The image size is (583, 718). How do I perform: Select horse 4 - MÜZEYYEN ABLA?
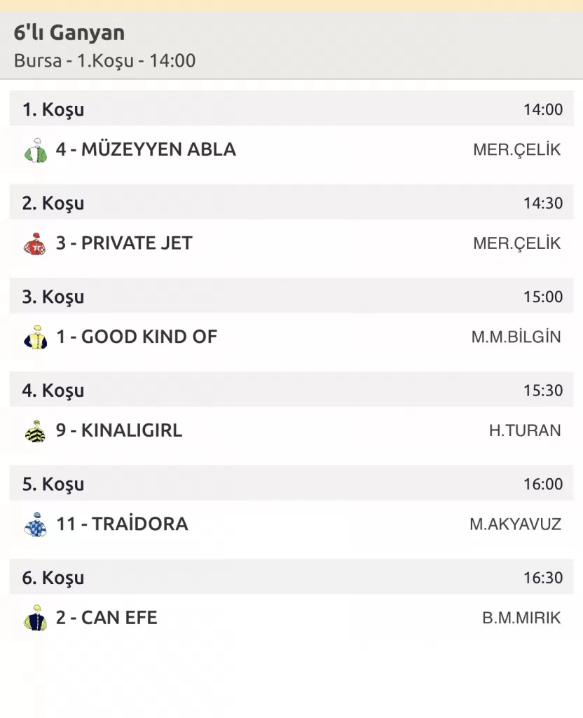point(146,149)
